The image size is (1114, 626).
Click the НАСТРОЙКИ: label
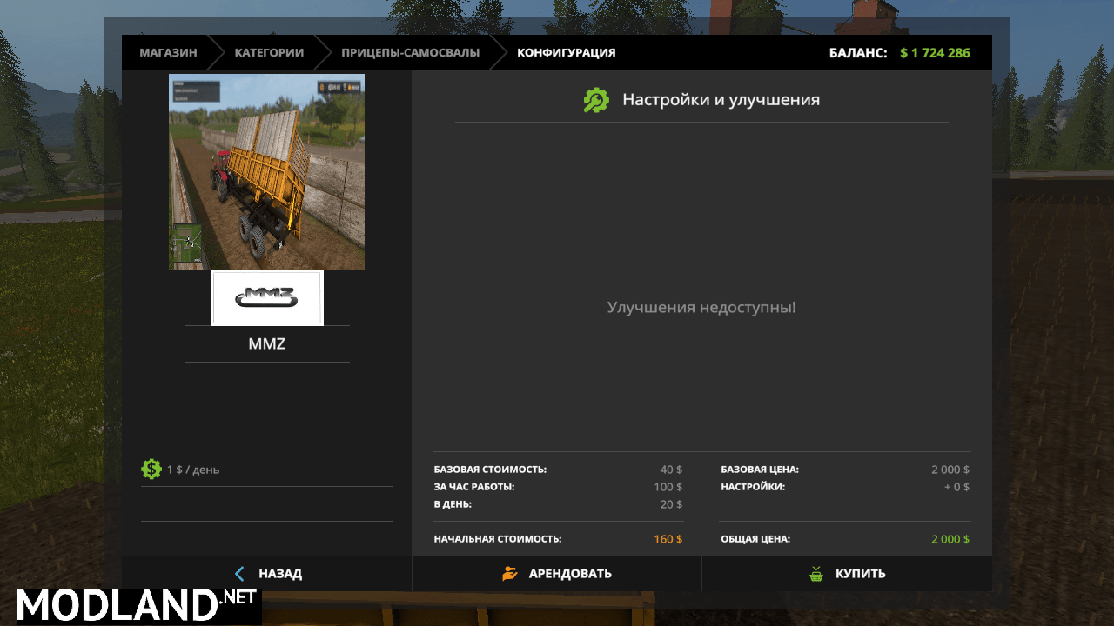click(753, 487)
